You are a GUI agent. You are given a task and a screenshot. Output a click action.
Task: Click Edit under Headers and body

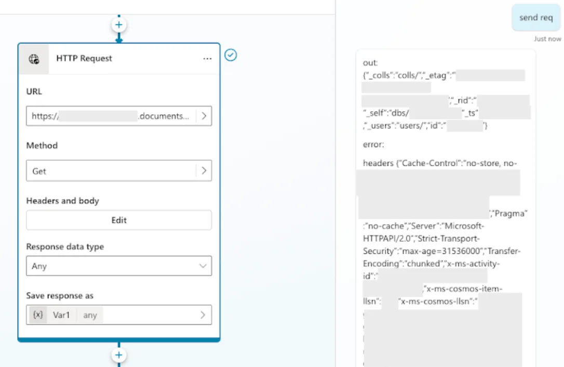[x=119, y=220]
